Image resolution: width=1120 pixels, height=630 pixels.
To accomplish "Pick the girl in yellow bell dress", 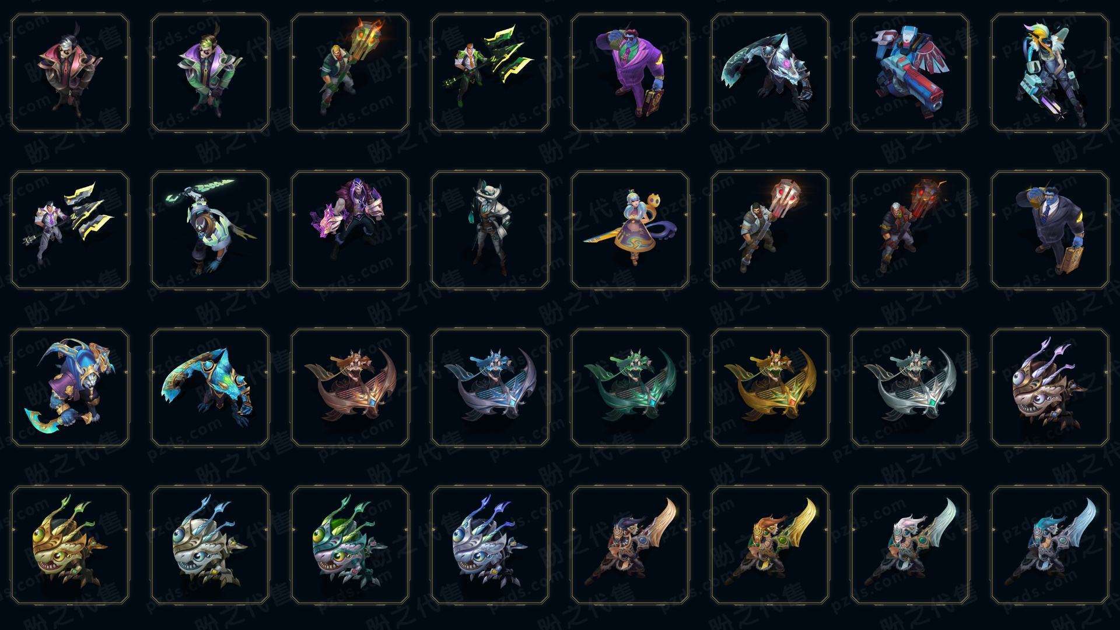I will (x=630, y=230).
